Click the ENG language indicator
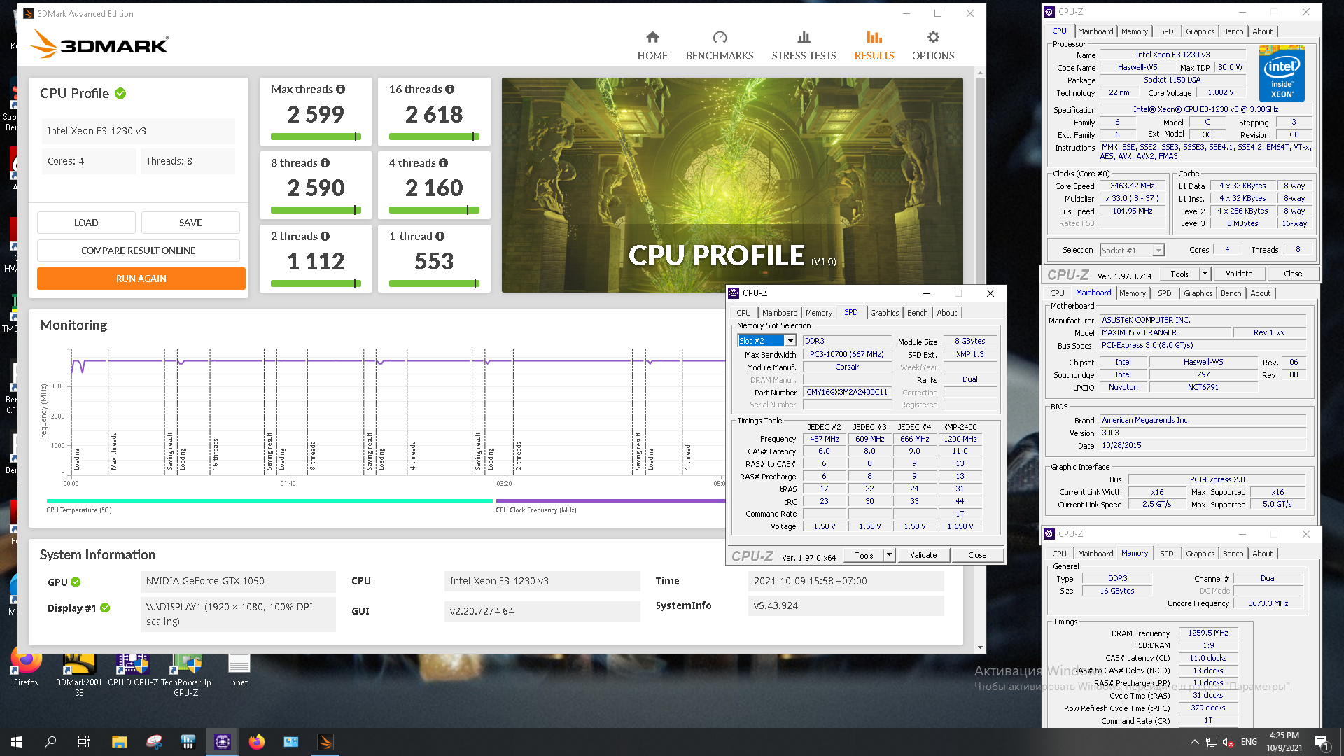1344x756 pixels. (1249, 742)
